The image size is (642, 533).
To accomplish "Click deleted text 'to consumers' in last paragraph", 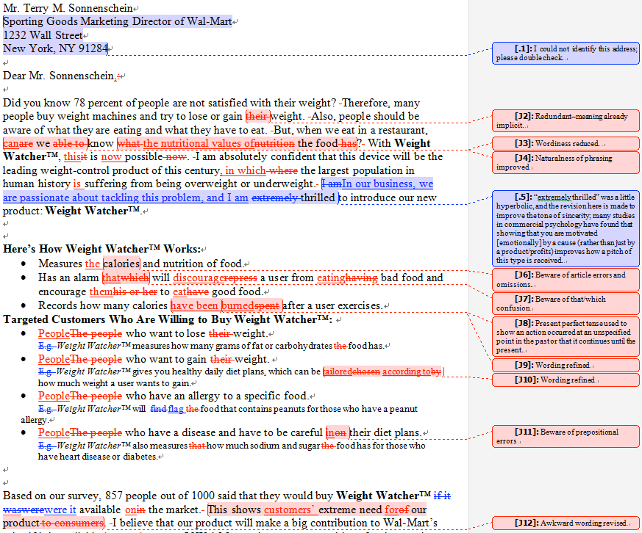I will pos(72,523).
